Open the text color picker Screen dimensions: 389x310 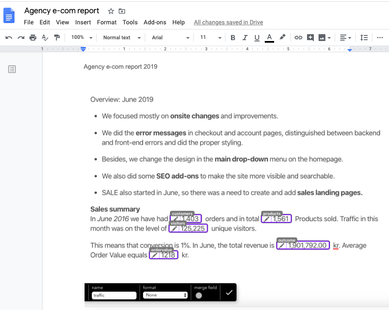pyautogui.click(x=269, y=38)
